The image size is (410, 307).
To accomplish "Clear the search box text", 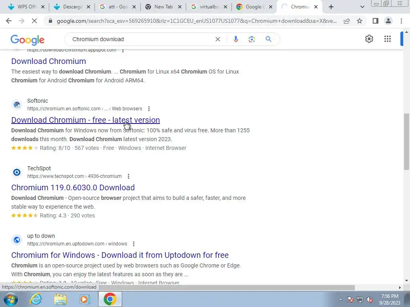I will [x=217, y=39].
